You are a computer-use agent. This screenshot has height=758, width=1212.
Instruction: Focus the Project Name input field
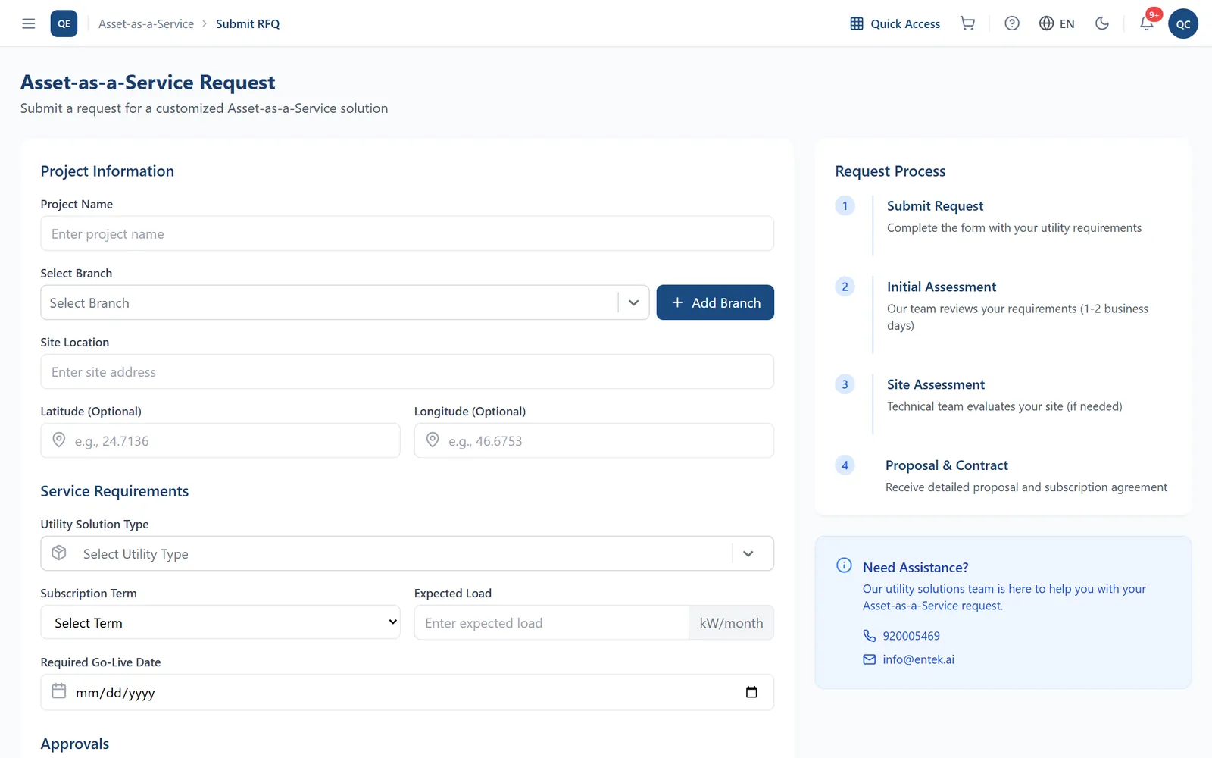point(407,233)
